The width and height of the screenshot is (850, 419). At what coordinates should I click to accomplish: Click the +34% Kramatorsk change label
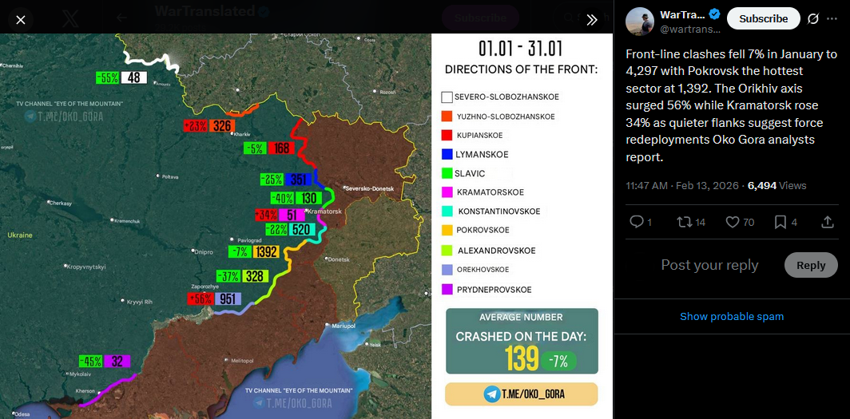coord(266,215)
